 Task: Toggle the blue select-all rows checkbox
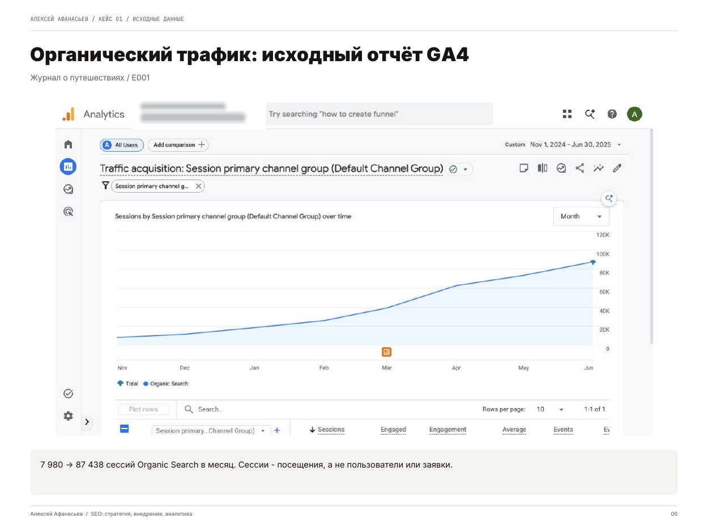(125, 429)
